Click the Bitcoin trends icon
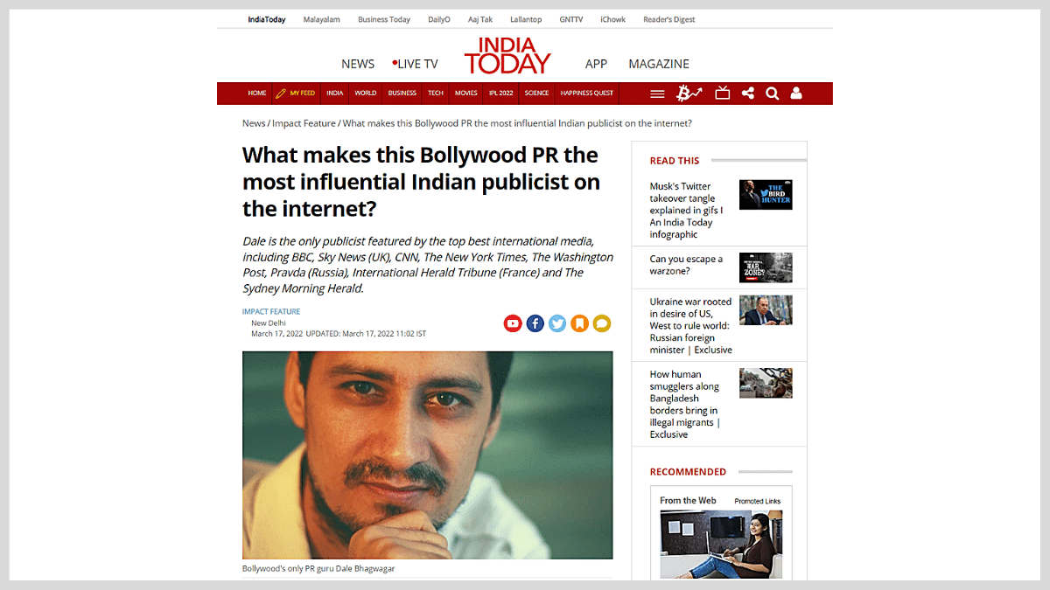 689,94
